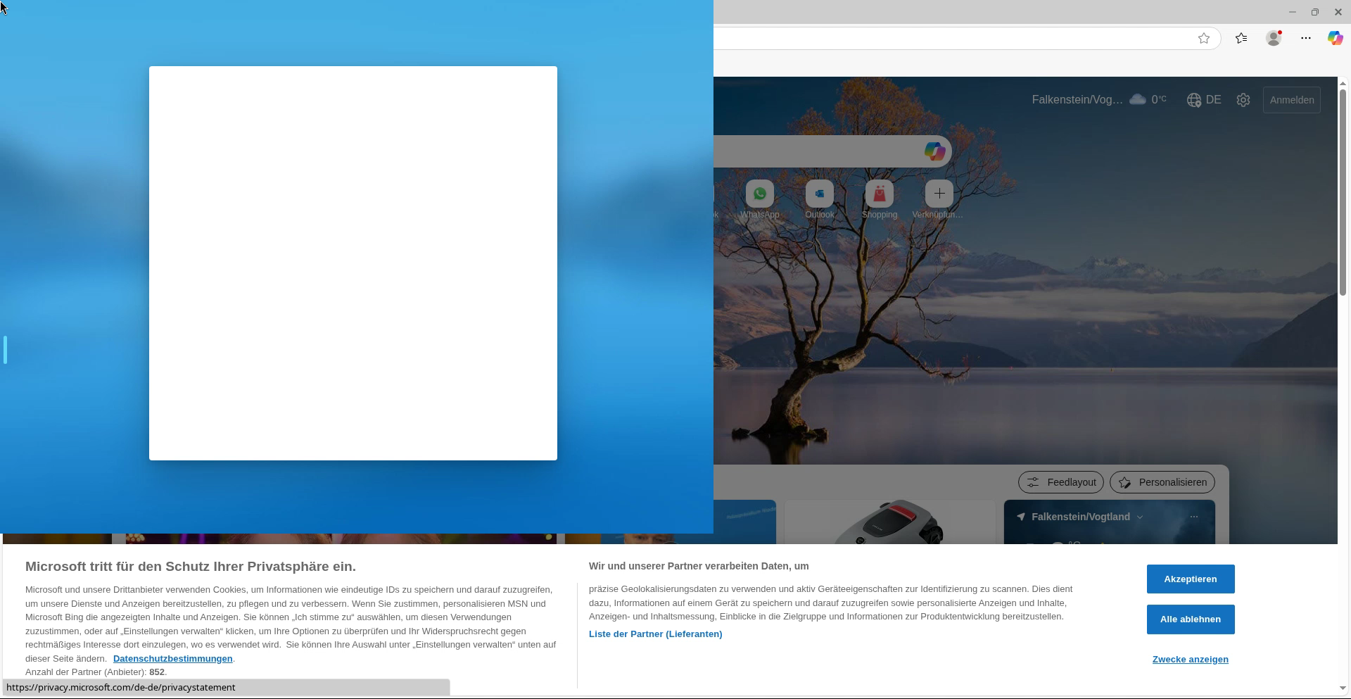Screen dimensions: 1351x699
Task: Add this page to favorites star
Action: click(x=1204, y=39)
